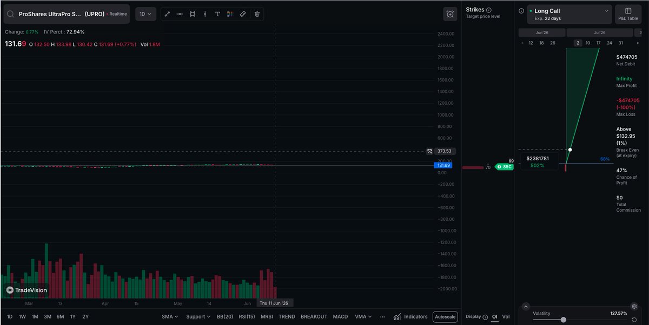Switch display to Vol

point(506,317)
